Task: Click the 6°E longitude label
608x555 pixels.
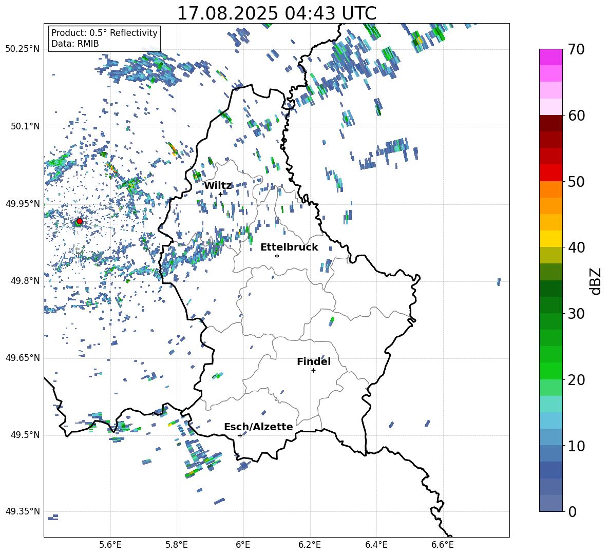Action: tap(243, 545)
